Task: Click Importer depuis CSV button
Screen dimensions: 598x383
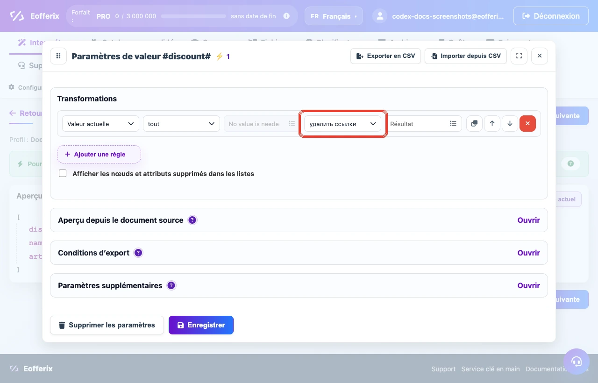Action: tap(466, 56)
